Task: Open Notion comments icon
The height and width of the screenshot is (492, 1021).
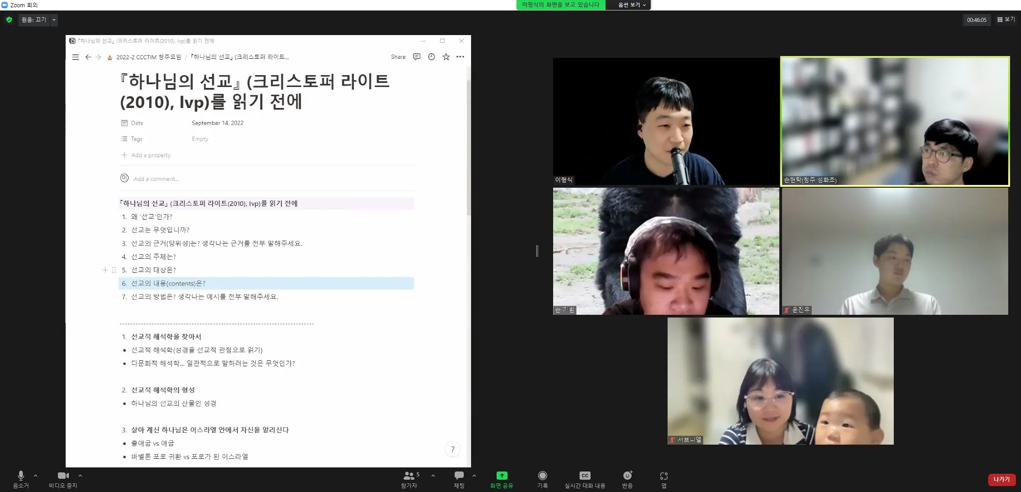Action: 416,57
